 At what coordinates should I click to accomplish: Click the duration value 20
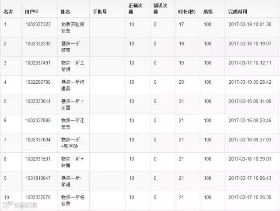tap(182, 82)
